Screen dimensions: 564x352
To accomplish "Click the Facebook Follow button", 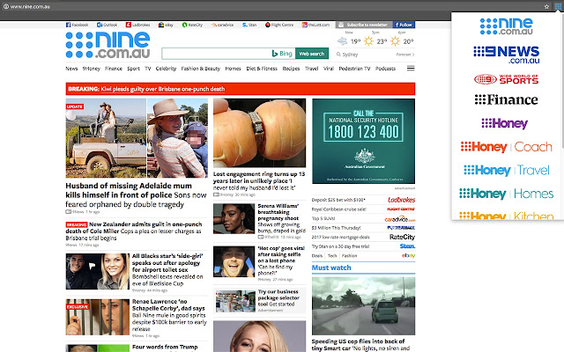I will click(404, 25).
